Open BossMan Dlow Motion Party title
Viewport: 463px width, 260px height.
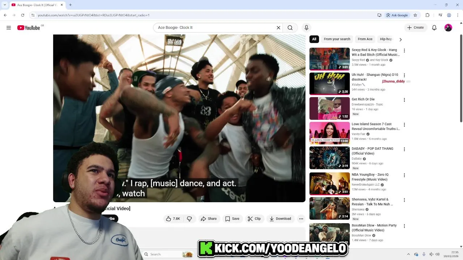coord(374,227)
